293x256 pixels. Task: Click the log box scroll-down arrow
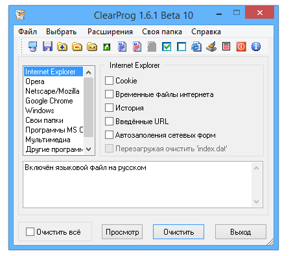[x=257, y=202]
